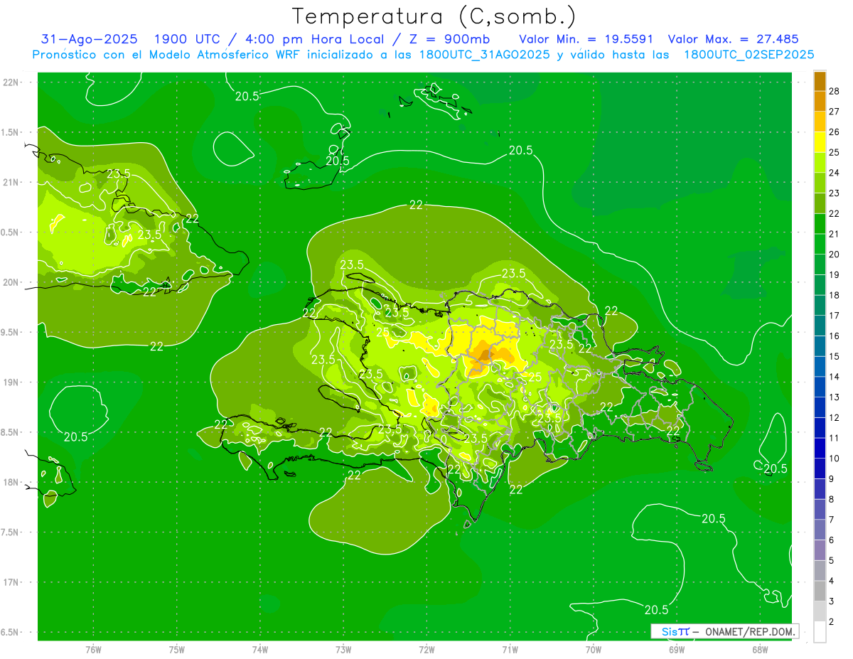This screenshot has height=659, width=853.
Task: Click the legend swatch between 22 and 23
Action: point(820,203)
